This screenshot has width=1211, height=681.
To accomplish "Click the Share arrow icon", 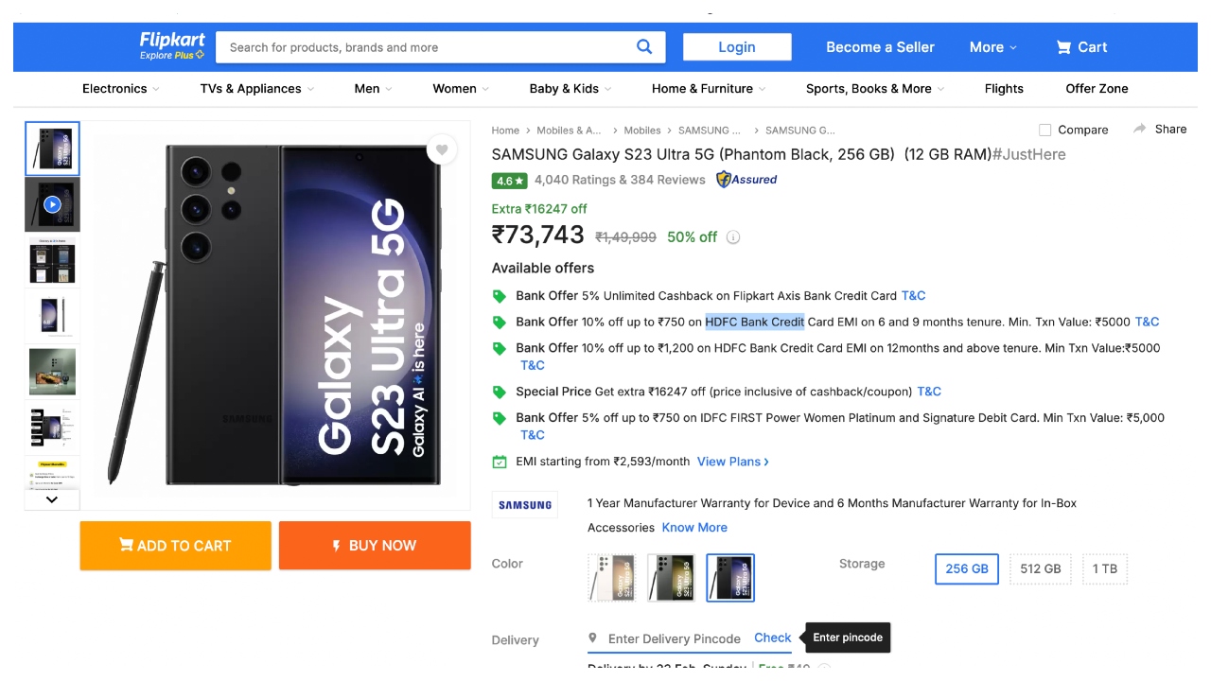I will point(1140,129).
